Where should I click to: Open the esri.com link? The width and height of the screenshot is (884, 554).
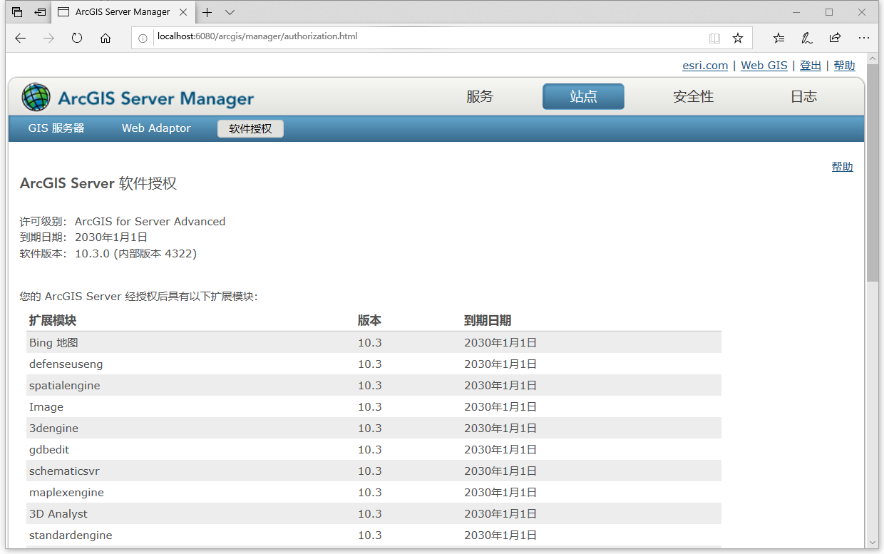click(705, 66)
